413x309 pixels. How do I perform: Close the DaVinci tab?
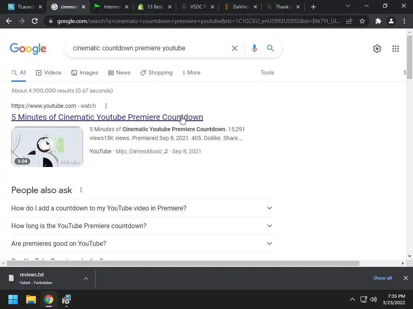click(x=255, y=7)
